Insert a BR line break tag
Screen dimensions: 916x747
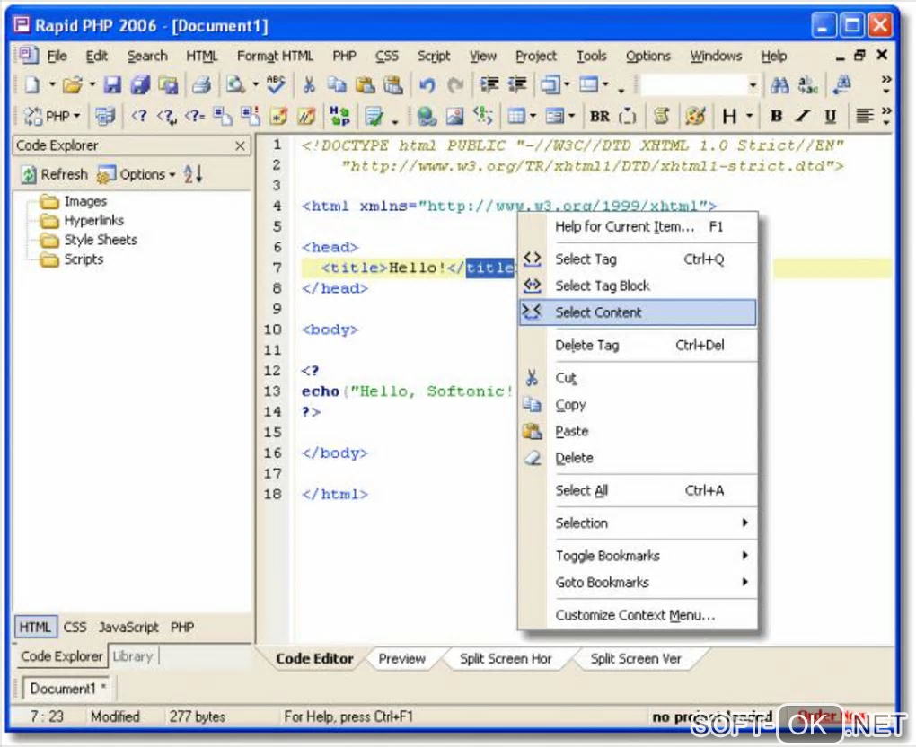[599, 116]
